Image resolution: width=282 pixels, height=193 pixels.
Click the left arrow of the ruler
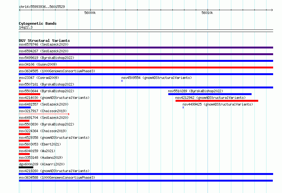click(x=20, y=10)
